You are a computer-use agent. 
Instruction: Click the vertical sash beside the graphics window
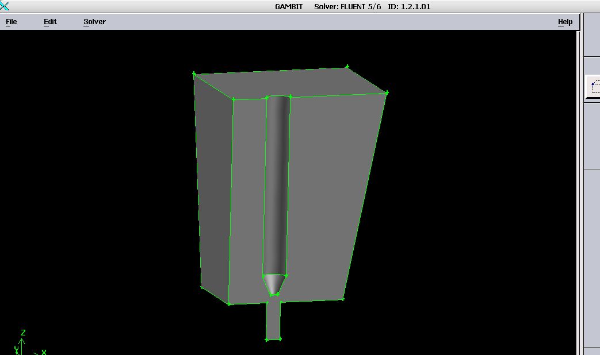(578, 190)
